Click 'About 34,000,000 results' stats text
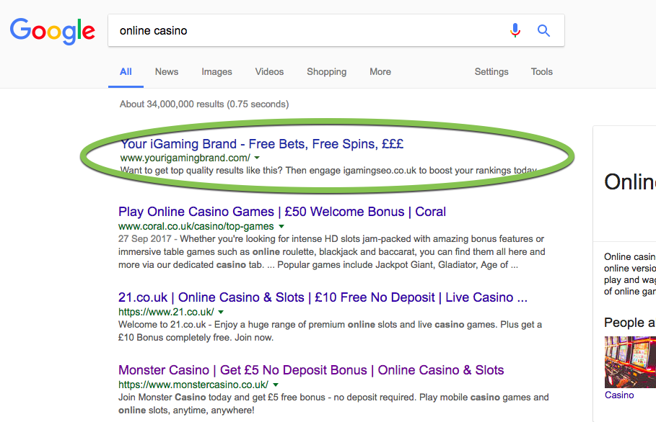The height and width of the screenshot is (422, 656). [x=204, y=104]
